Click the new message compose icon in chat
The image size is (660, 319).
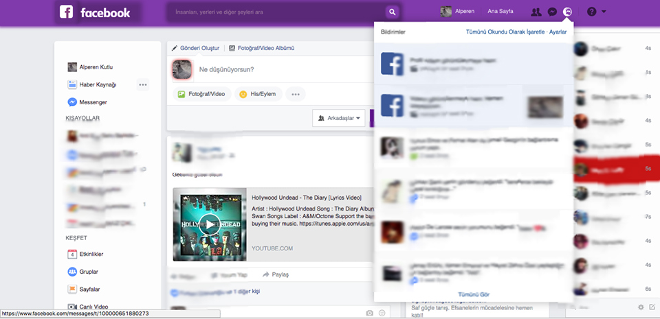652,307
